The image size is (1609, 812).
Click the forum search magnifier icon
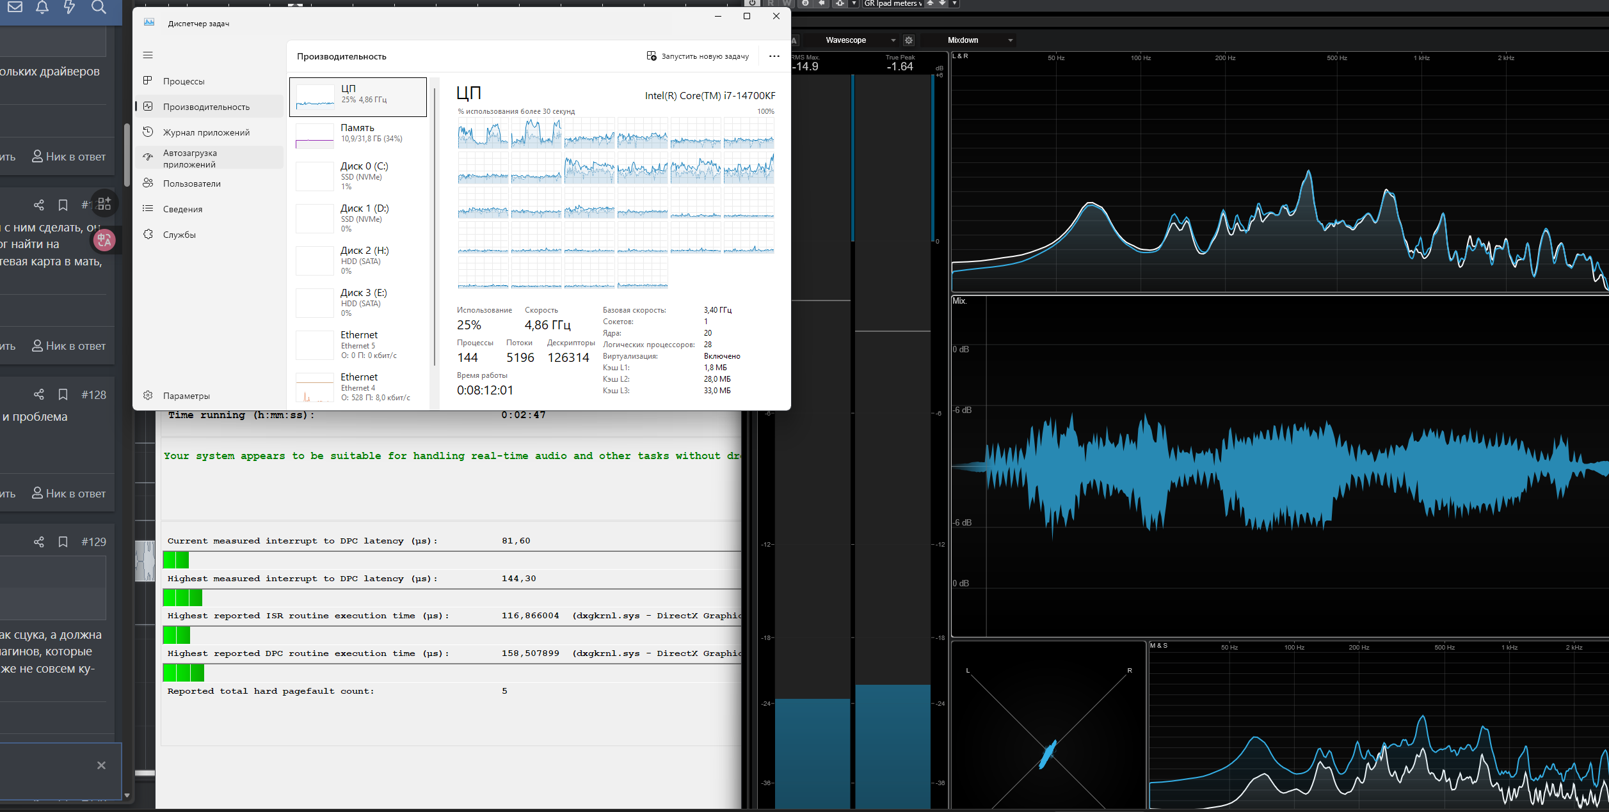99,7
